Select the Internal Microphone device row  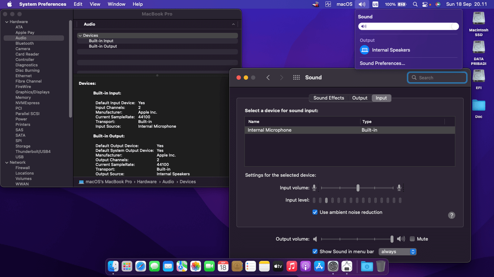350,130
